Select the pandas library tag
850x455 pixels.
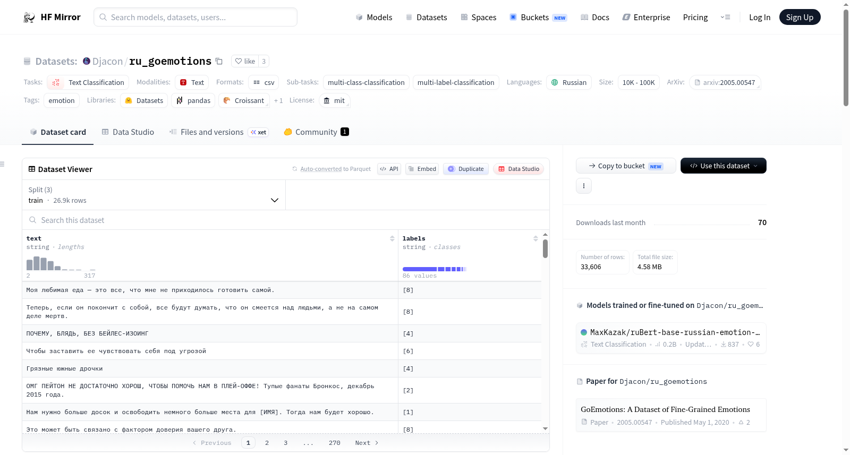click(193, 100)
